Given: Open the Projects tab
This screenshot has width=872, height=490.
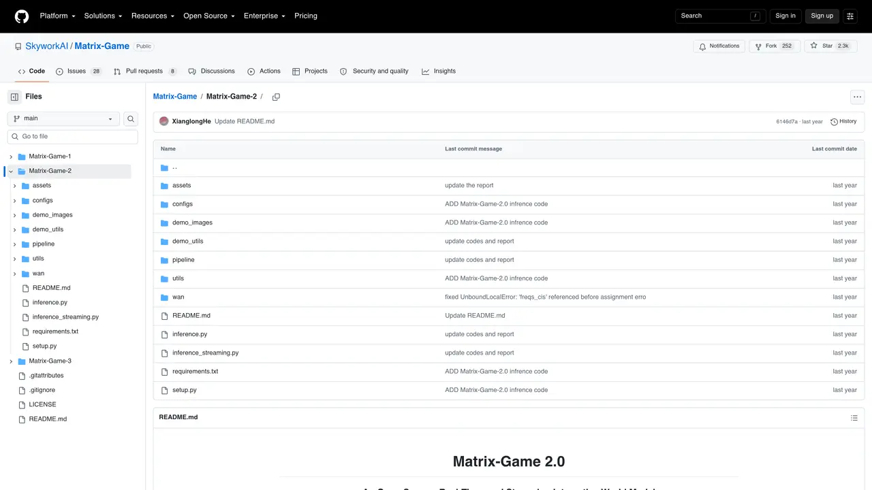Looking at the screenshot, I should (x=310, y=71).
